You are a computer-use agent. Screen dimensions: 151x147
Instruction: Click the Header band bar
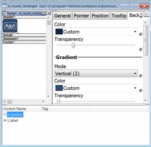click(24, 17)
